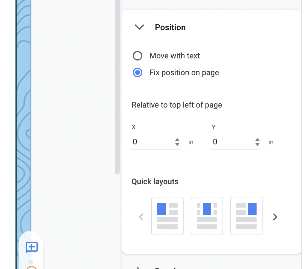Select the quick layout with centered image
Screen dimensions: 308x269
click(x=207, y=216)
